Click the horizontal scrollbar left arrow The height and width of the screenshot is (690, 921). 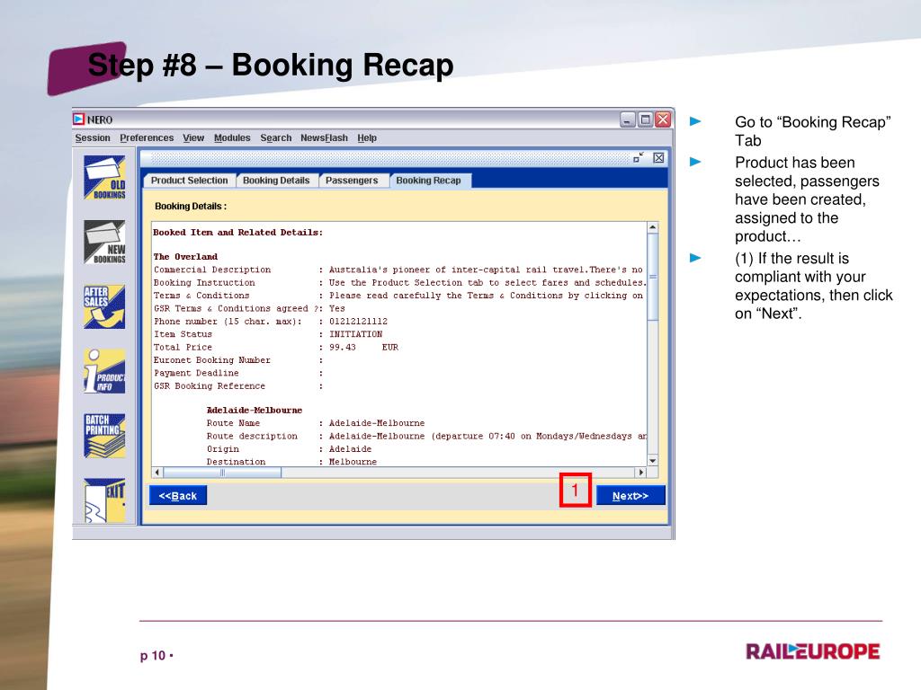point(156,472)
